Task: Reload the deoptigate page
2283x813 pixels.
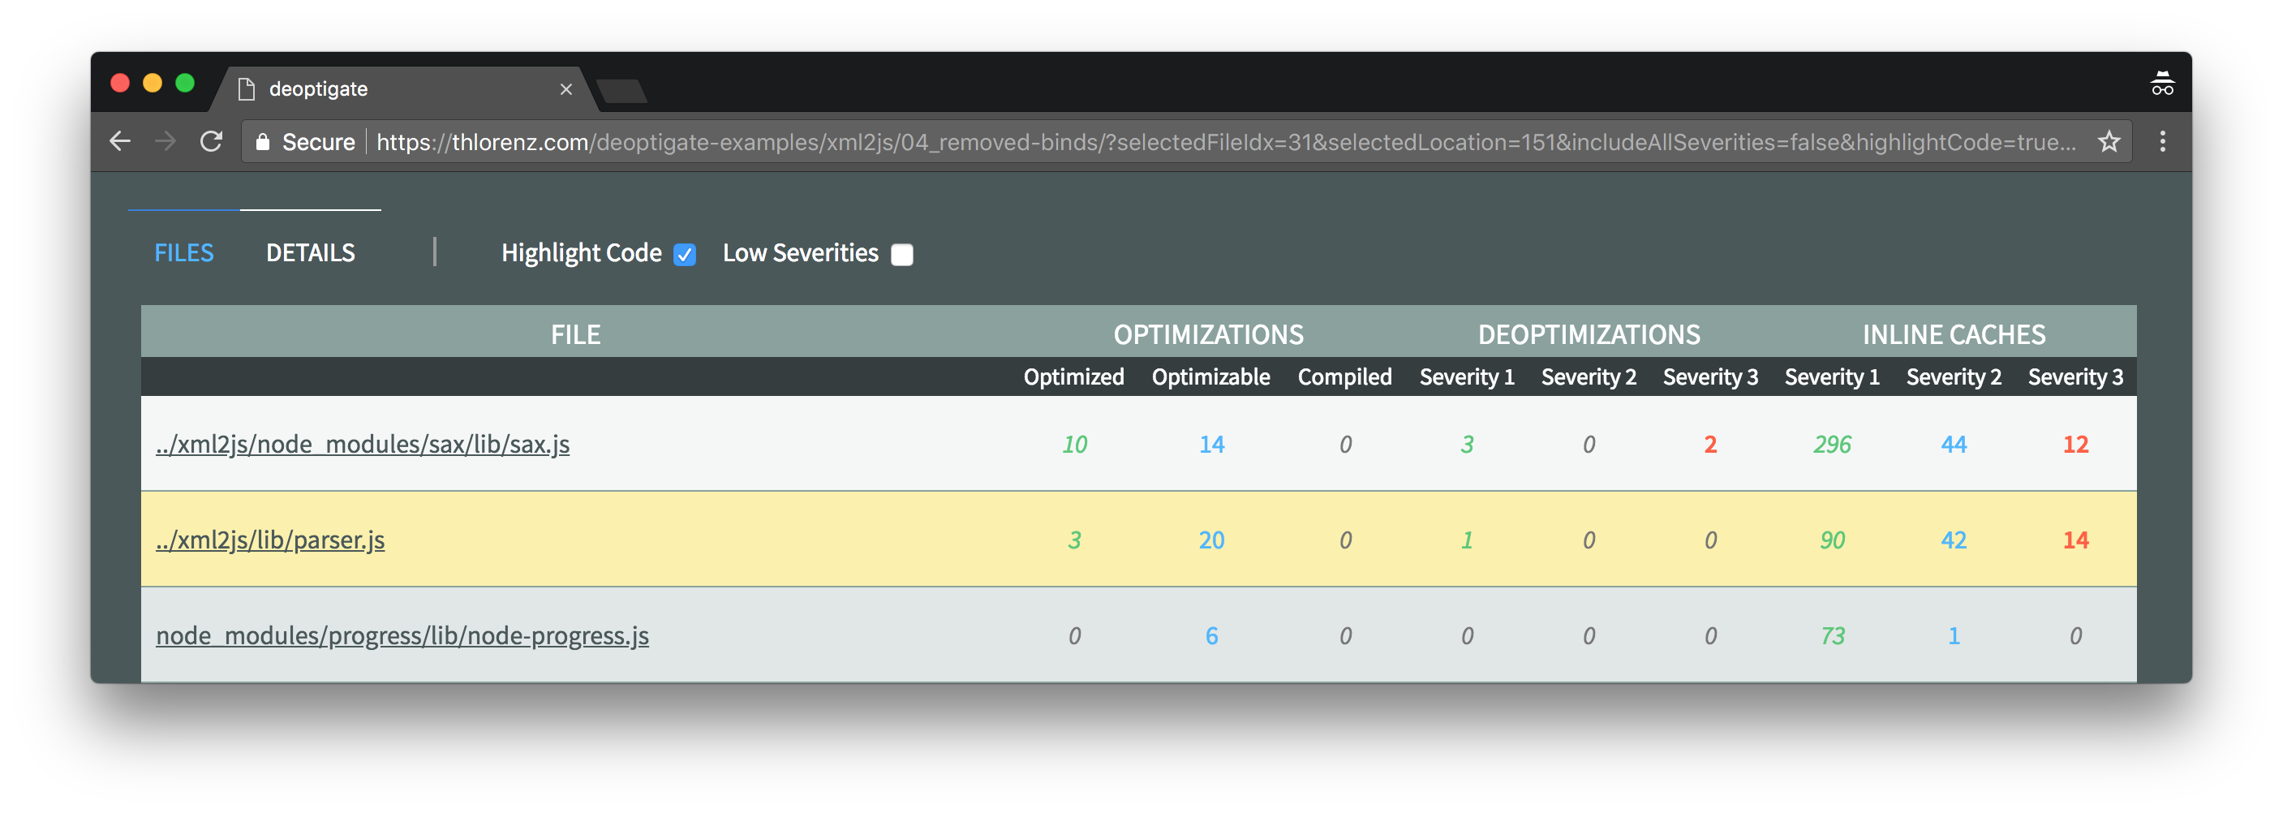Action: (212, 141)
